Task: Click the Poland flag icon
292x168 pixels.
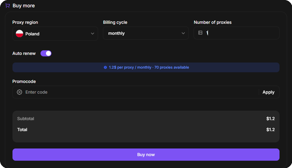Action: (x=19, y=34)
